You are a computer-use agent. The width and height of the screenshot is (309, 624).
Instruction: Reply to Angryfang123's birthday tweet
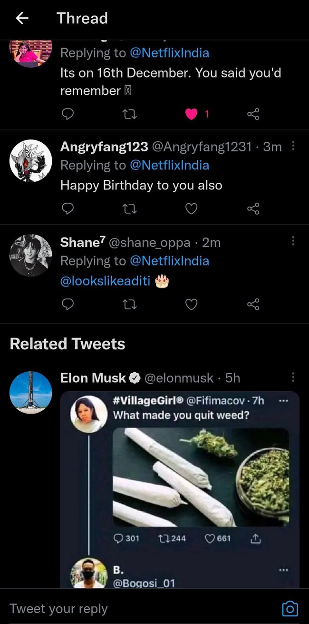68,208
